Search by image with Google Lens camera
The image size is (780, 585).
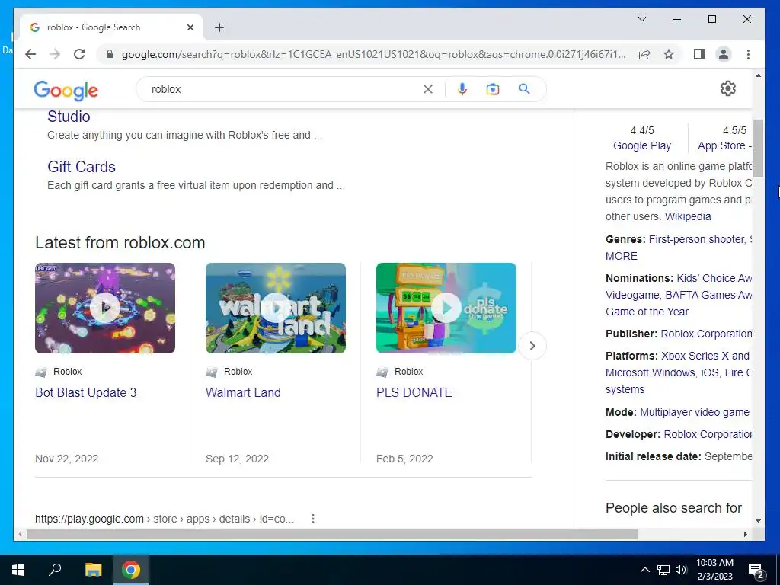pyautogui.click(x=493, y=89)
